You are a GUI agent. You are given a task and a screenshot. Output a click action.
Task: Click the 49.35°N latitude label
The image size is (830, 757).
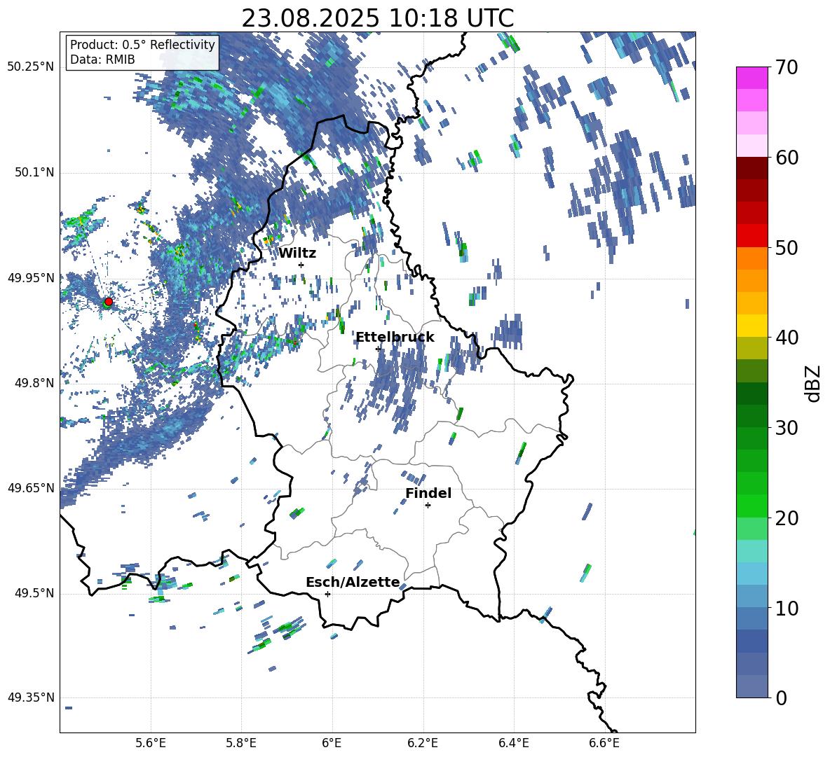pyautogui.click(x=31, y=697)
